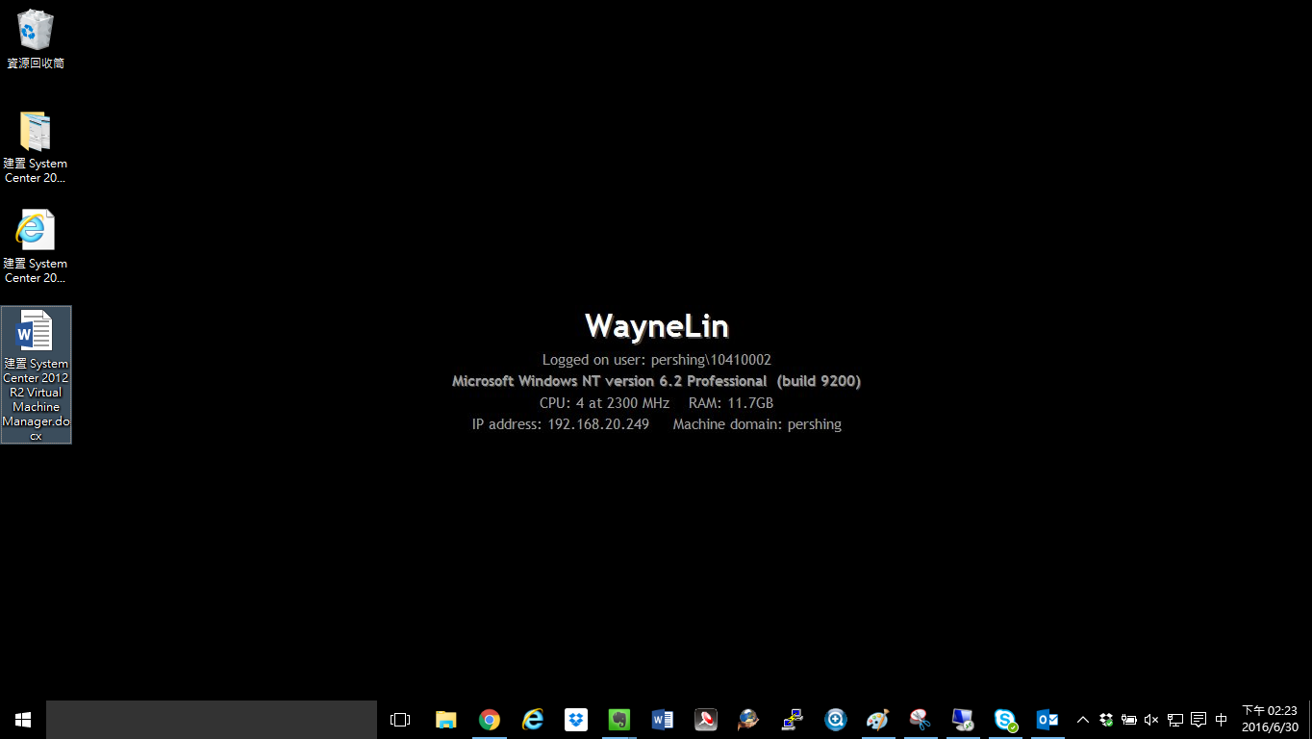The width and height of the screenshot is (1312, 739).
Task: Click Show Desktop strip at taskbar end
Action: coord(1309,720)
